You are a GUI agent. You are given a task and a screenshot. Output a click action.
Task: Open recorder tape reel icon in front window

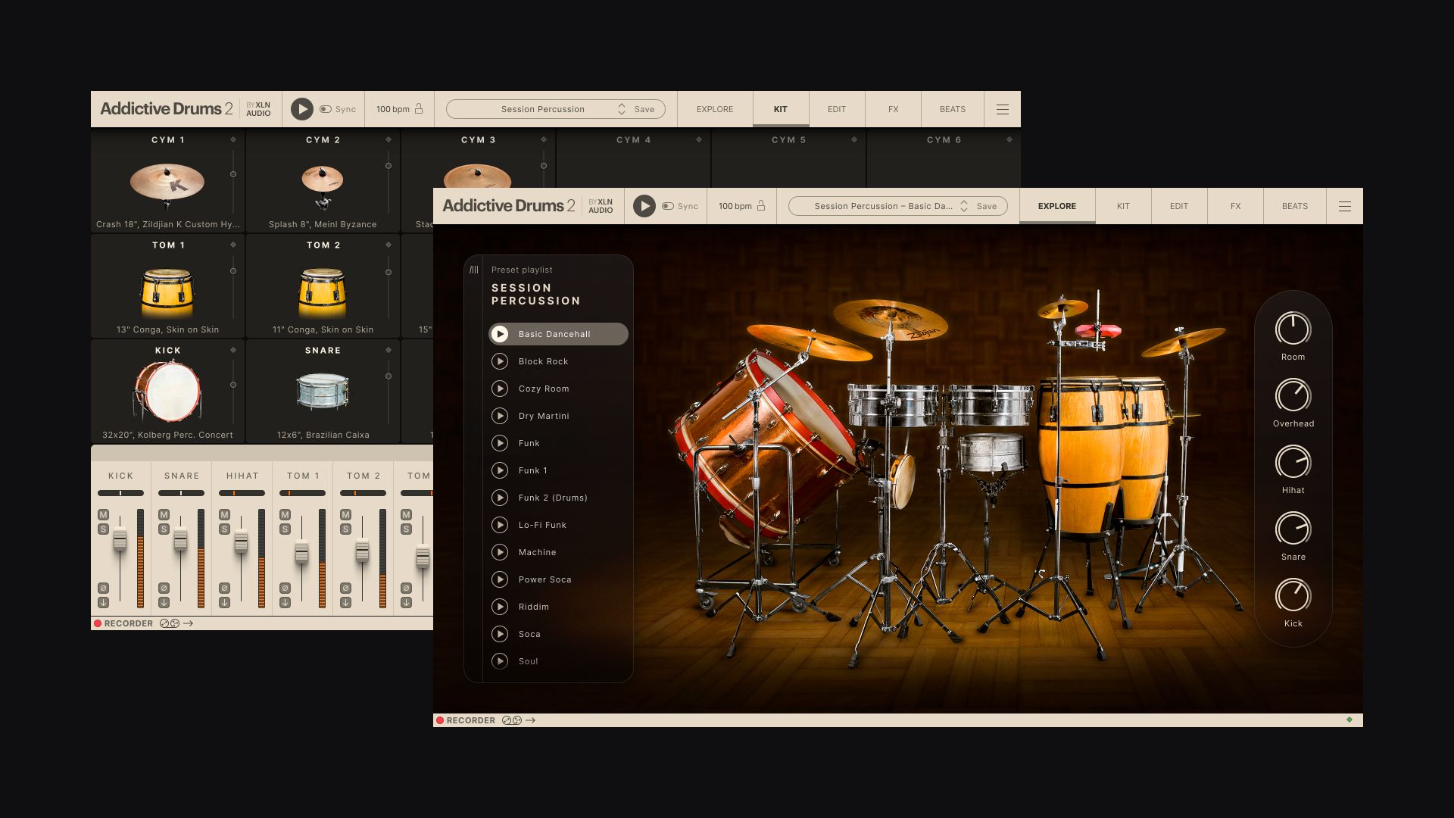tap(512, 720)
